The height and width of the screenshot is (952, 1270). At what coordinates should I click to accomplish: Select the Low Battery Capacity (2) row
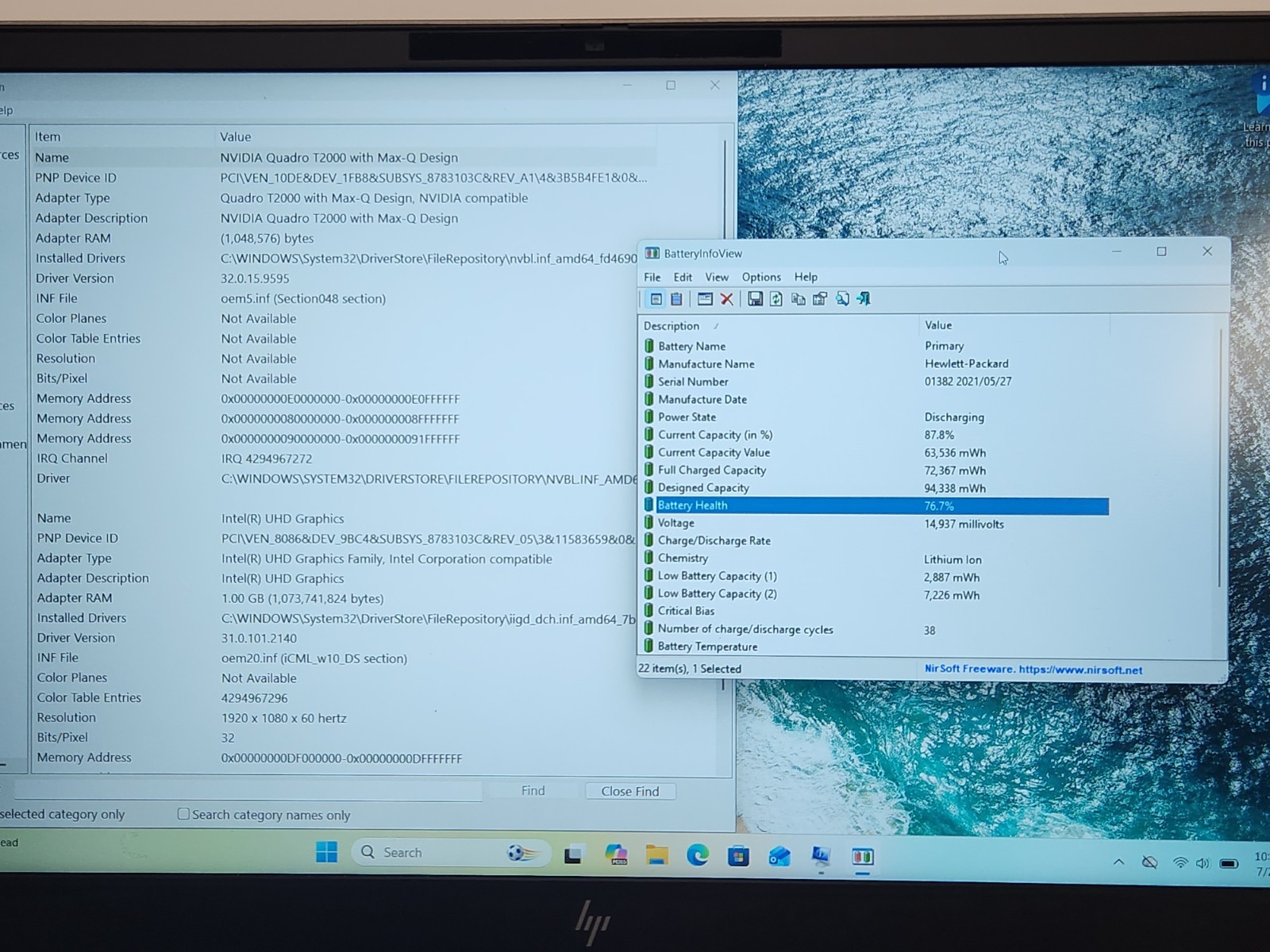coord(875,593)
